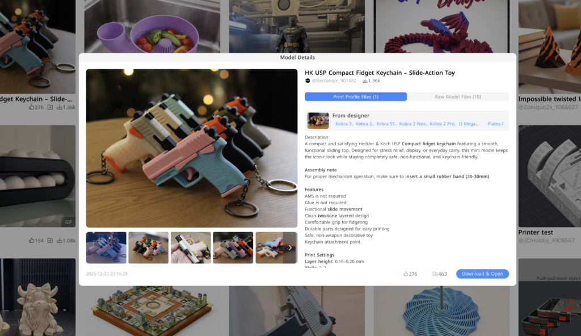Show next thumbnails with the right chevron arrow

coord(290,247)
